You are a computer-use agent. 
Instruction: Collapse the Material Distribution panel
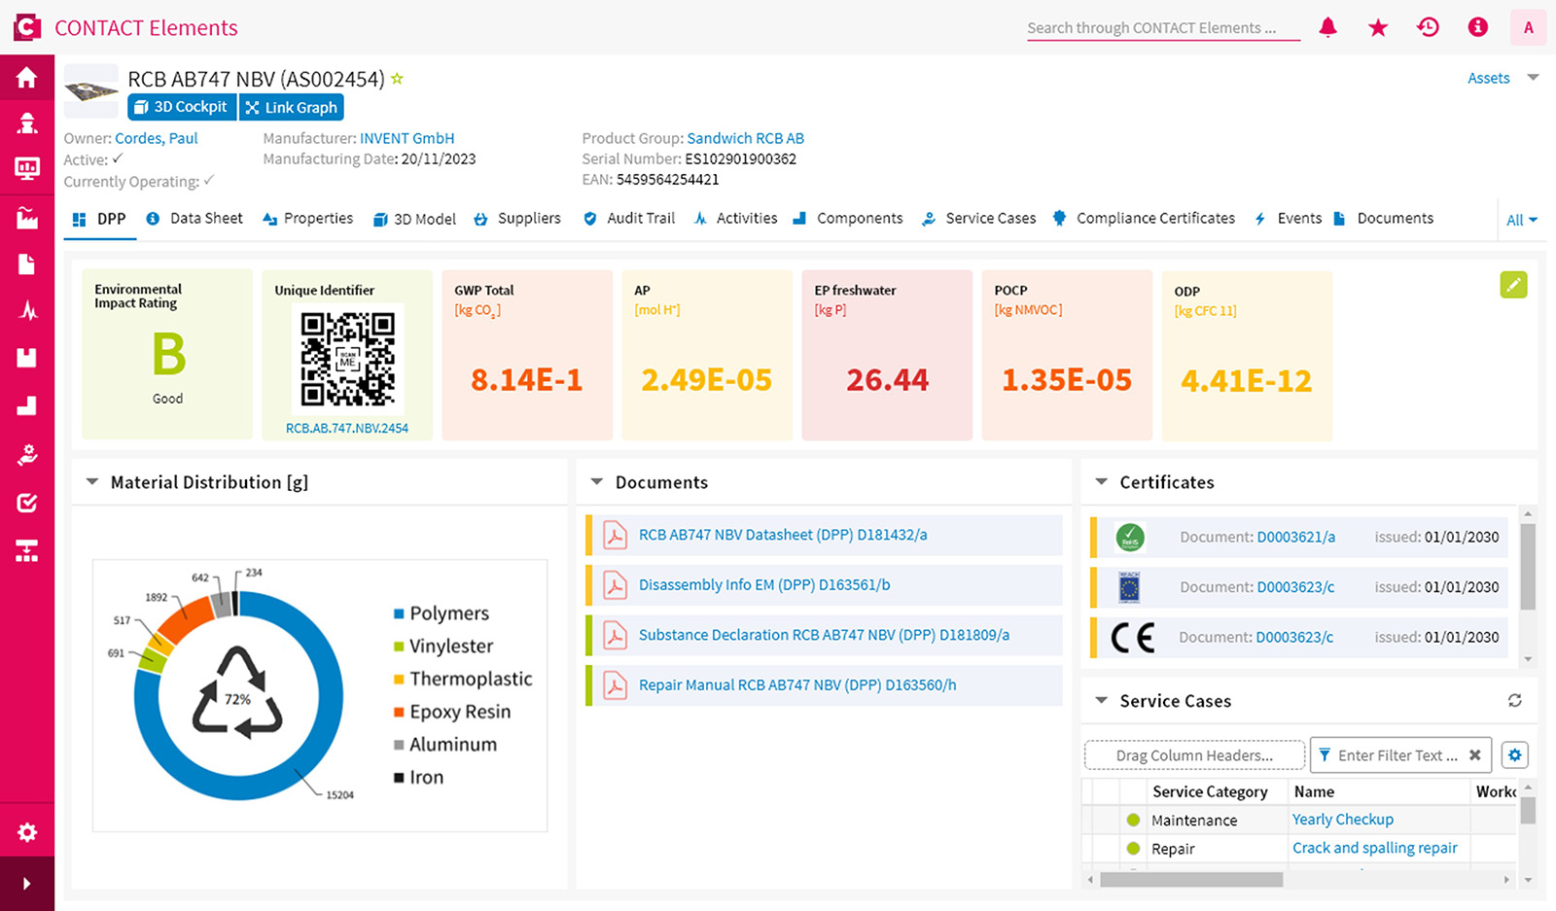92,482
